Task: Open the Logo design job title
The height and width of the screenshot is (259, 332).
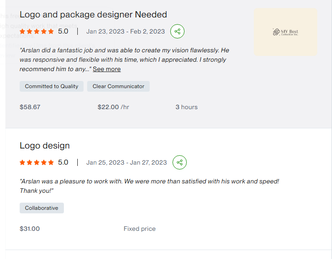Action: point(45,146)
